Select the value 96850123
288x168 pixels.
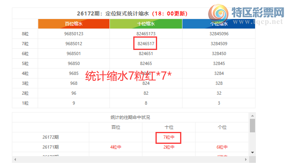(74, 34)
